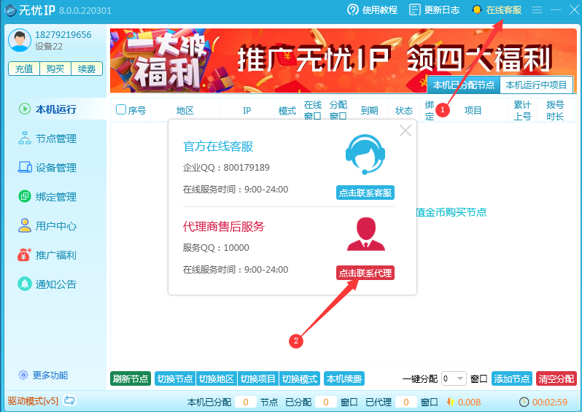Screen dimensions: 582x412
Task: Click the 刷新节点 button
Action: [x=131, y=378]
